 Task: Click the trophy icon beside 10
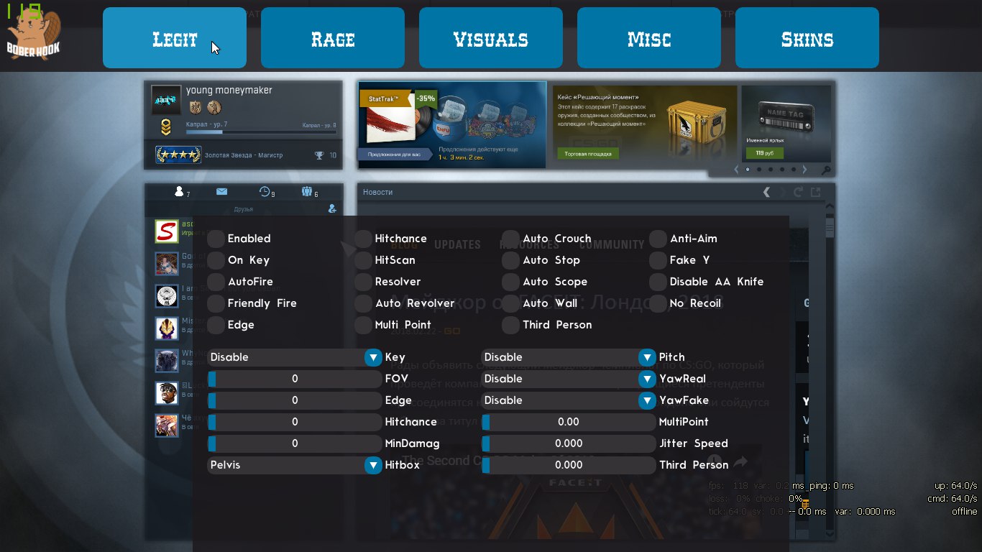[319, 155]
